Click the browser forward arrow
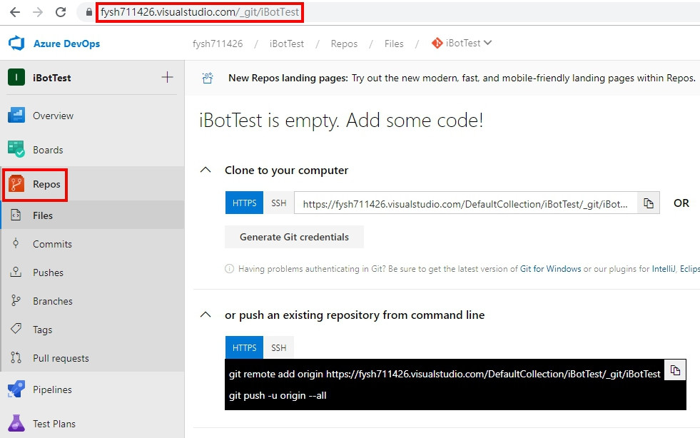 pos(38,12)
